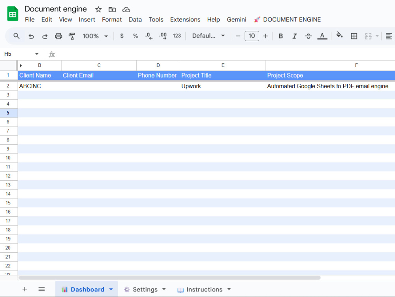Add a new sheet with plus button

[24, 289]
